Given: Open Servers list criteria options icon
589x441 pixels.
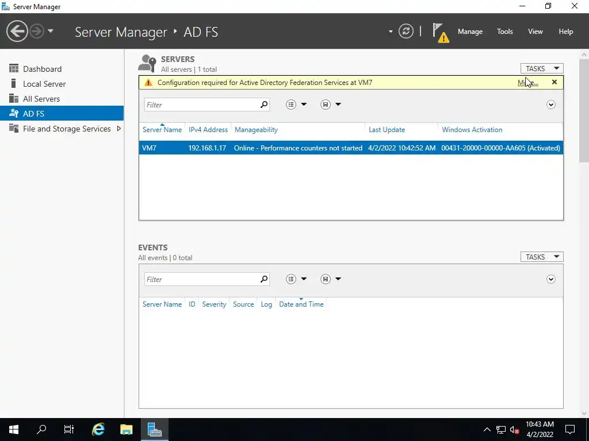Looking at the screenshot, I should pos(290,105).
